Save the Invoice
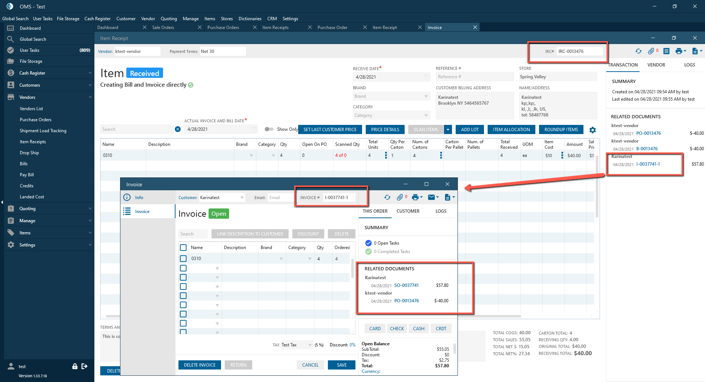 342,365
